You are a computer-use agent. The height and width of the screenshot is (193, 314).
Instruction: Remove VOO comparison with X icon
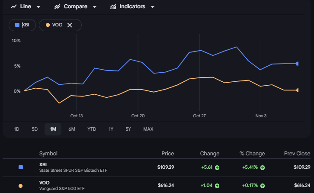(70, 25)
